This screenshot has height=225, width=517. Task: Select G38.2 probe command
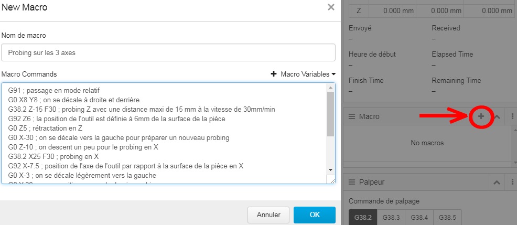pyautogui.click(x=363, y=218)
